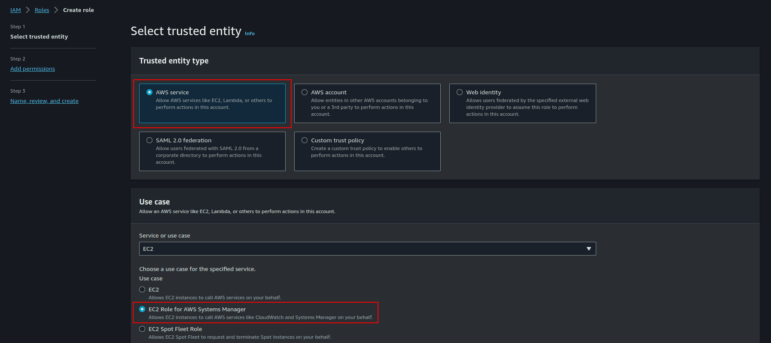Image resolution: width=771 pixels, height=343 pixels.
Task: Select the plain EC2 use case radio
Action: [142, 289]
